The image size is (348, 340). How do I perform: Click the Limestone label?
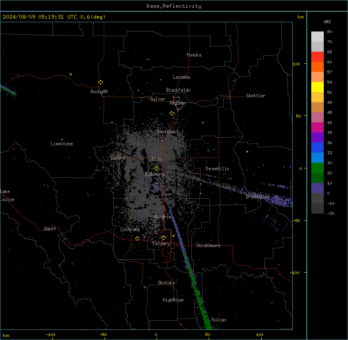[x=62, y=144]
